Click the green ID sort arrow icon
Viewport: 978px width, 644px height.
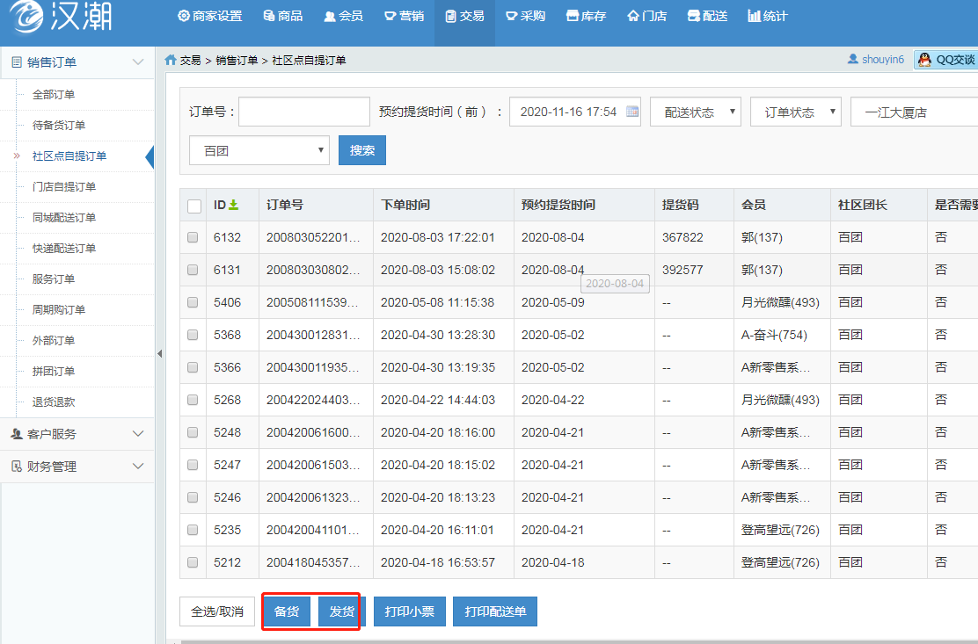coord(233,205)
